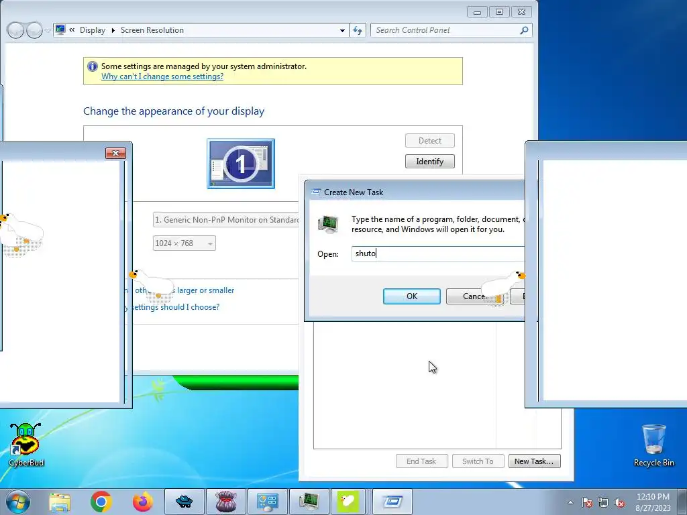
Task: Click the Display breadcrumb item
Action: [x=93, y=30]
